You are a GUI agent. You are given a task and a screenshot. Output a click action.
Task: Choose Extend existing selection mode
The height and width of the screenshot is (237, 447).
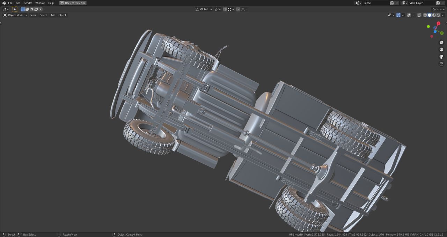(27, 9)
